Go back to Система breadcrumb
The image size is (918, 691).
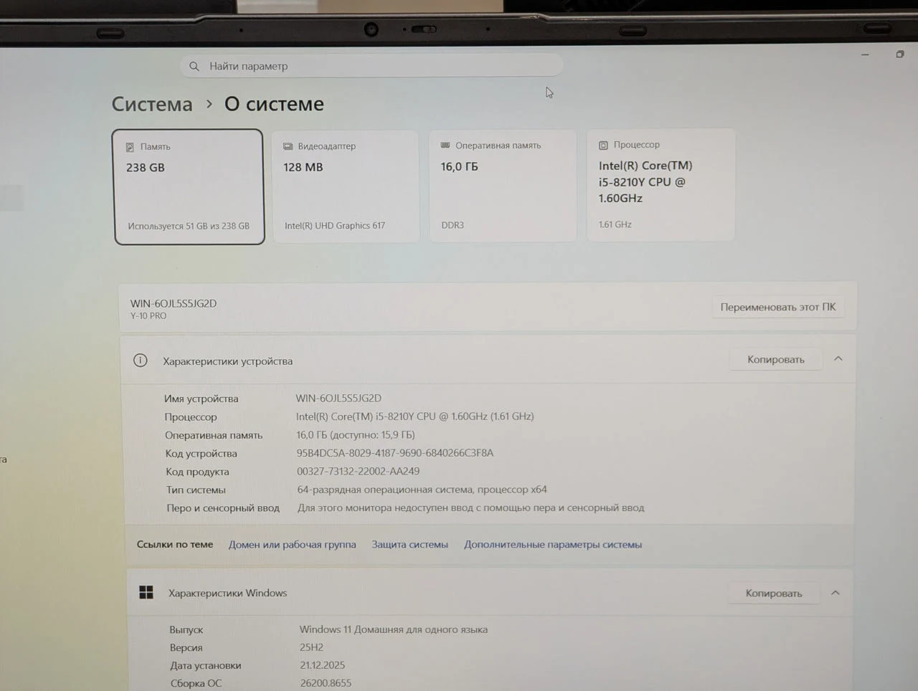(x=152, y=104)
